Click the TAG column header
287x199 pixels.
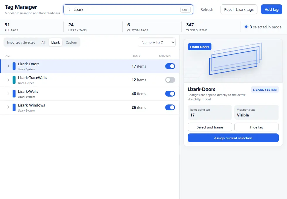point(7,56)
